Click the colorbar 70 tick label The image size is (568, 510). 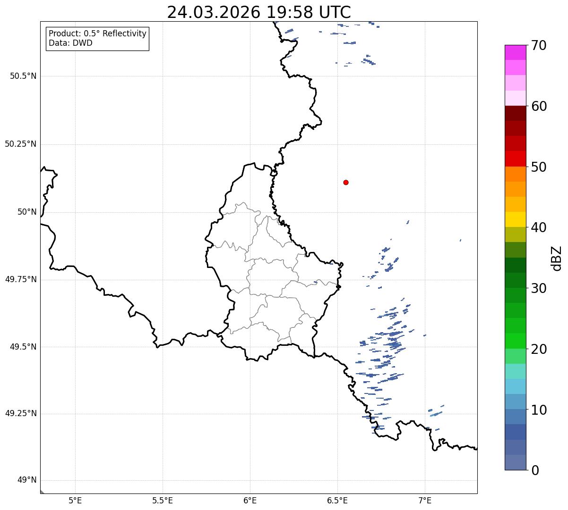pos(539,45)
